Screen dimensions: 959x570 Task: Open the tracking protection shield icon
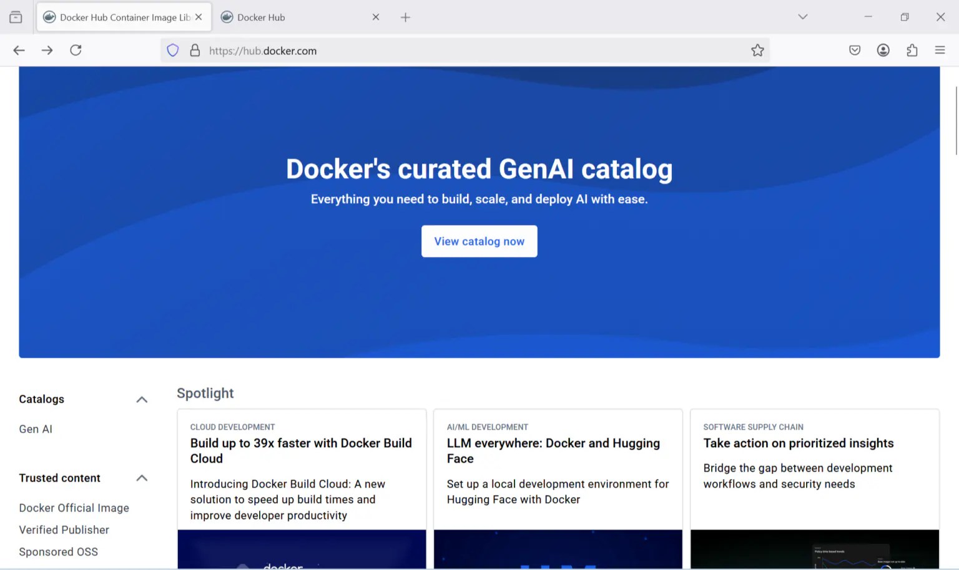pyautogui.click(x=173, y=51)
